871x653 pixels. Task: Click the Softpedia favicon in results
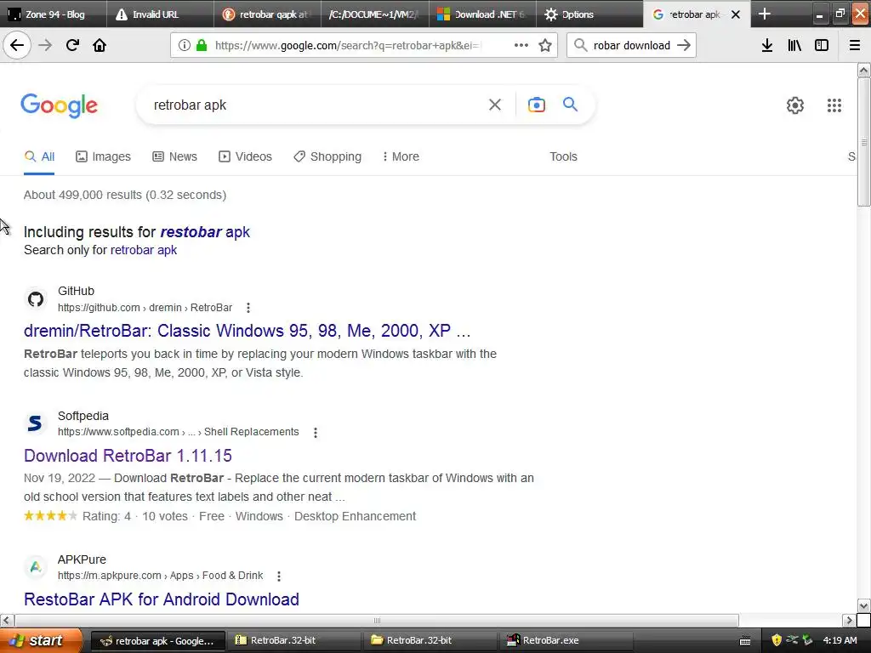(36, 423)
